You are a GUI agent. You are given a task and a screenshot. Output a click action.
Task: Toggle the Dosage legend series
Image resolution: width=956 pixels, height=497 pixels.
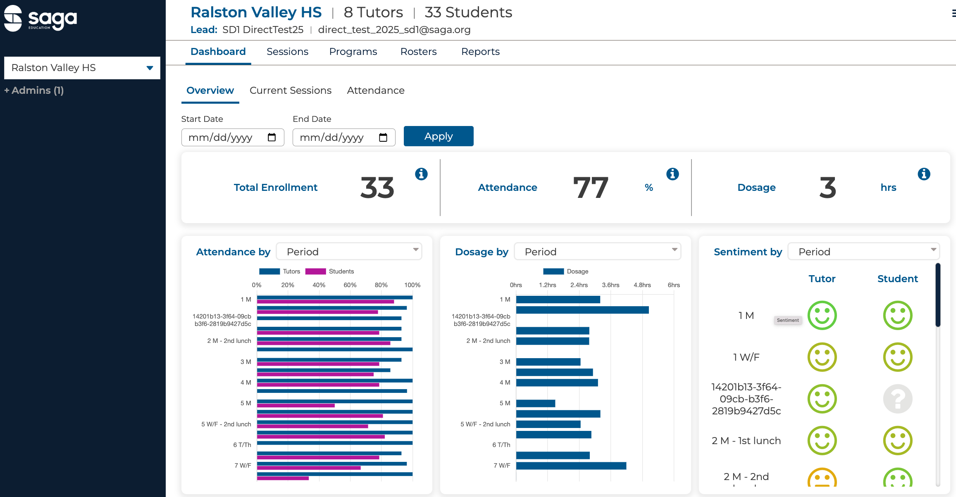[565, 271]
